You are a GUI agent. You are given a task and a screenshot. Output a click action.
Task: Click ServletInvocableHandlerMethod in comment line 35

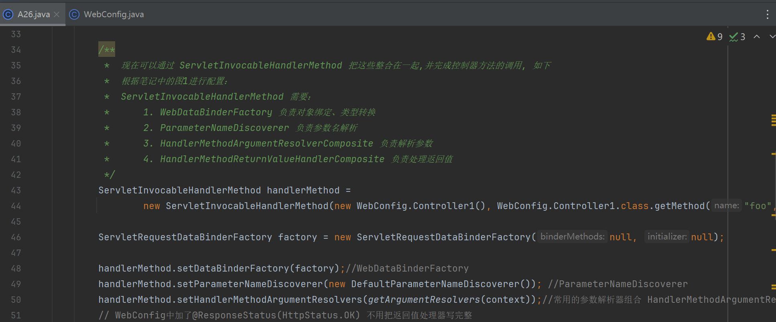(261, 65)
